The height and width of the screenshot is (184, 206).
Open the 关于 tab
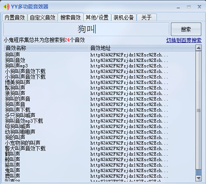pos(146,17)
